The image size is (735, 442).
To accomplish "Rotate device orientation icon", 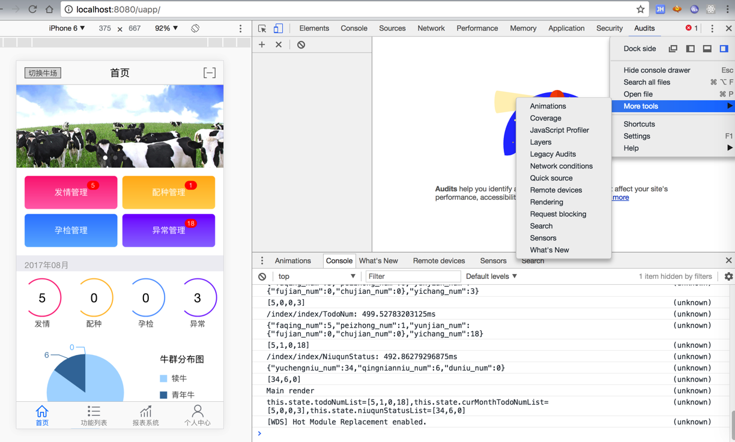I will tap(195, 28).
